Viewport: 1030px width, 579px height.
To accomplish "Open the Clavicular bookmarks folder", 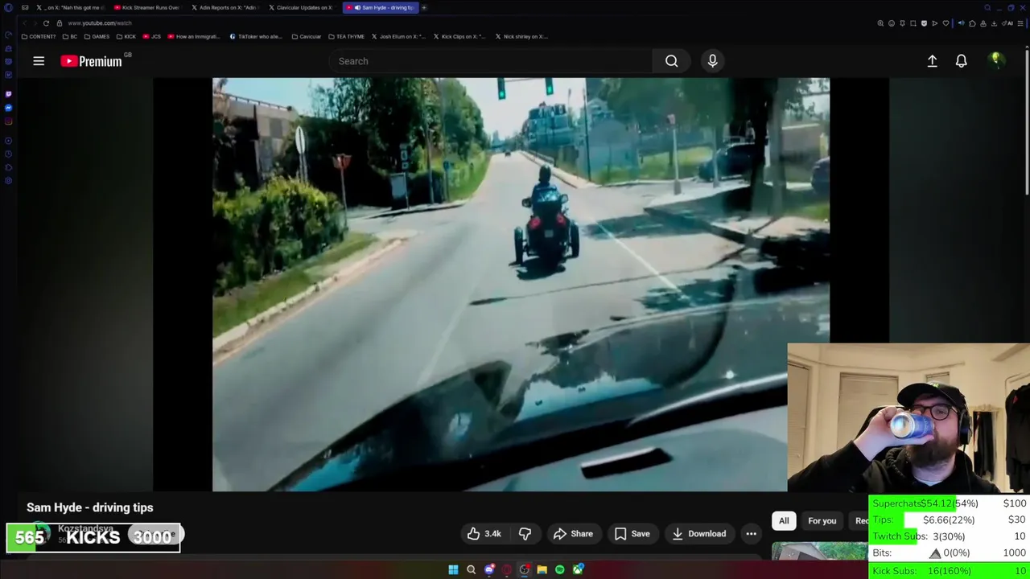I will [307, 36].
